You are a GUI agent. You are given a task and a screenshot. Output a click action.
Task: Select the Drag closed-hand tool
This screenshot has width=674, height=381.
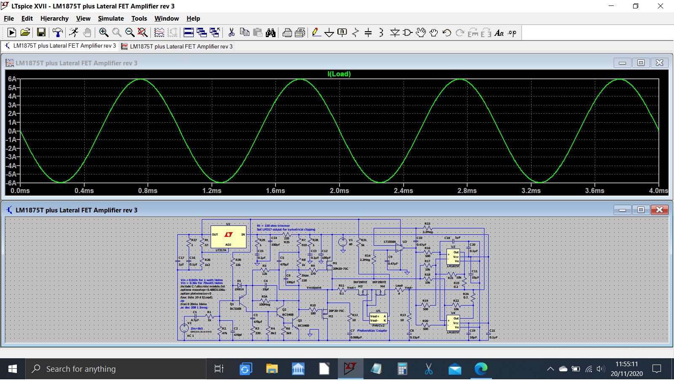pyautogui.click(x=434, y=32)
